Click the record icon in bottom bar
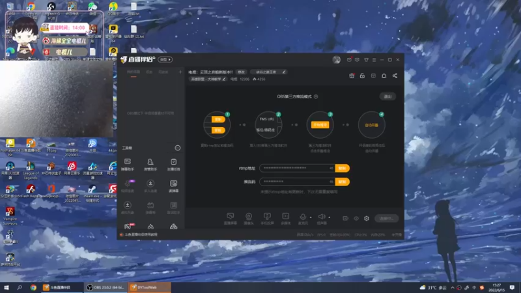This screenshot has height=293, width=521. click(x=346, y=218)
